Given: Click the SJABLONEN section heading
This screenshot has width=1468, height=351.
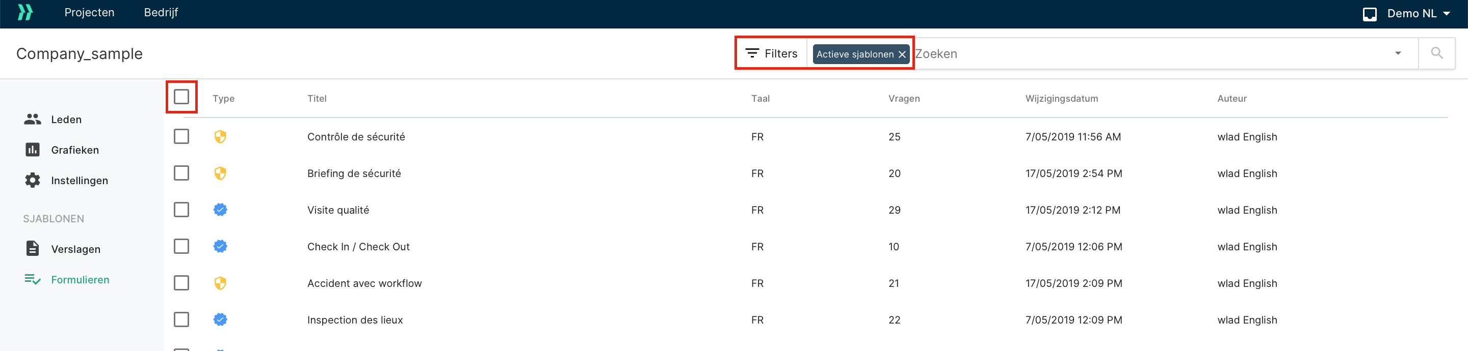Looking at the screenshot, I should click(54, 219).
